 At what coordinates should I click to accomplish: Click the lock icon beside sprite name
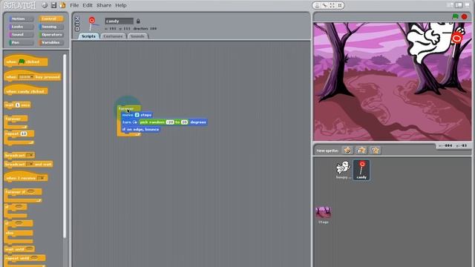(138, 21)
